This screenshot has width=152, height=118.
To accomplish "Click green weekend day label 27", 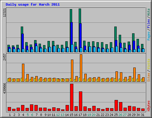I will [x=125, y=115].
